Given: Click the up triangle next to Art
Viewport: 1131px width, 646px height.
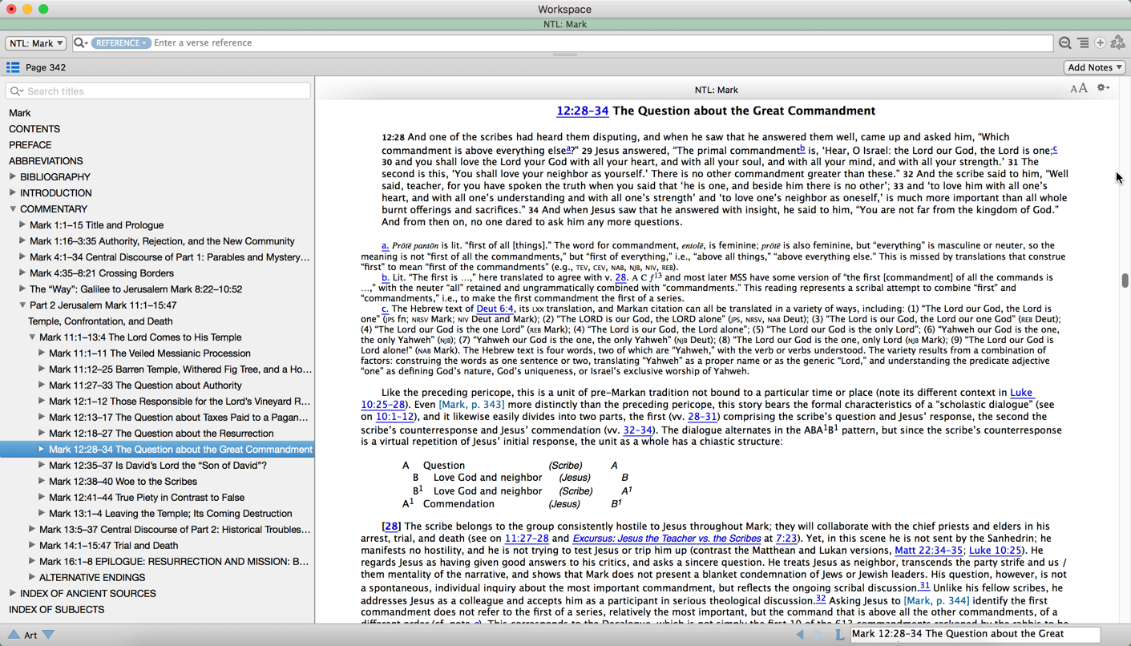Looking at the screenshot, I should (14, 635).
